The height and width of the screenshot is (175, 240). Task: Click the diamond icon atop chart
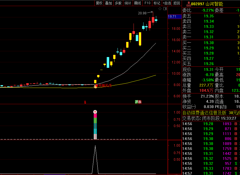pos(160,9)
